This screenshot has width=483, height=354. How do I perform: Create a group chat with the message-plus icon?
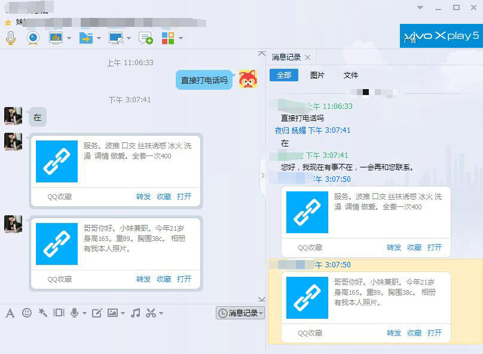(x=144, y=38)
